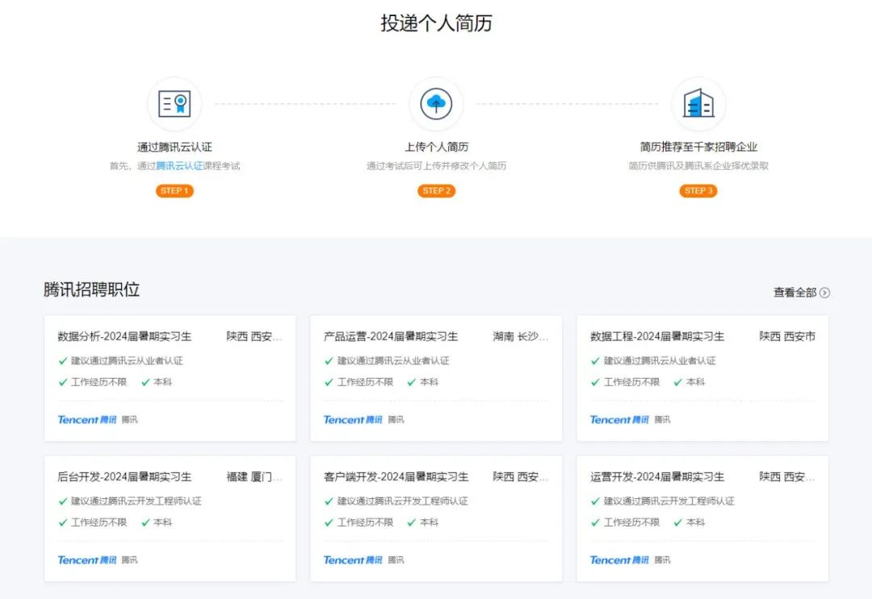Click the 陕西 西安市 location in 数据工程 card
This screenshot has height=599, width=872.
pyautogui.click(x=787, y=336)
